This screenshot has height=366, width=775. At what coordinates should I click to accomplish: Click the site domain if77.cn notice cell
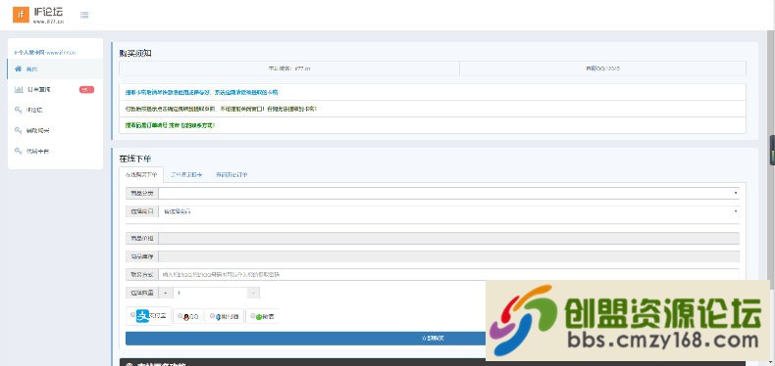[289, 69]
